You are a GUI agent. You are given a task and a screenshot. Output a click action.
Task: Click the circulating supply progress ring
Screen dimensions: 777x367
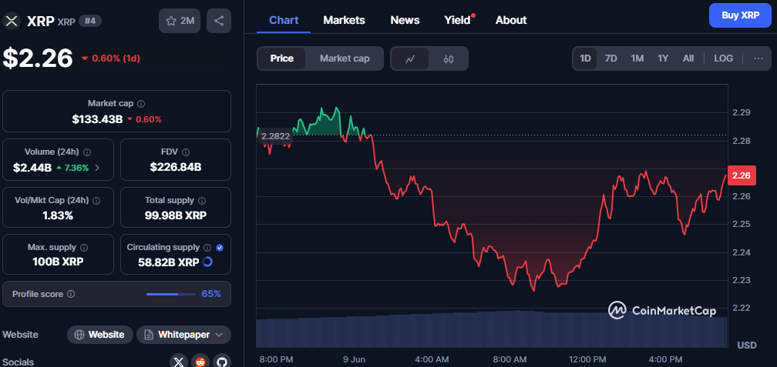[208, 262]
